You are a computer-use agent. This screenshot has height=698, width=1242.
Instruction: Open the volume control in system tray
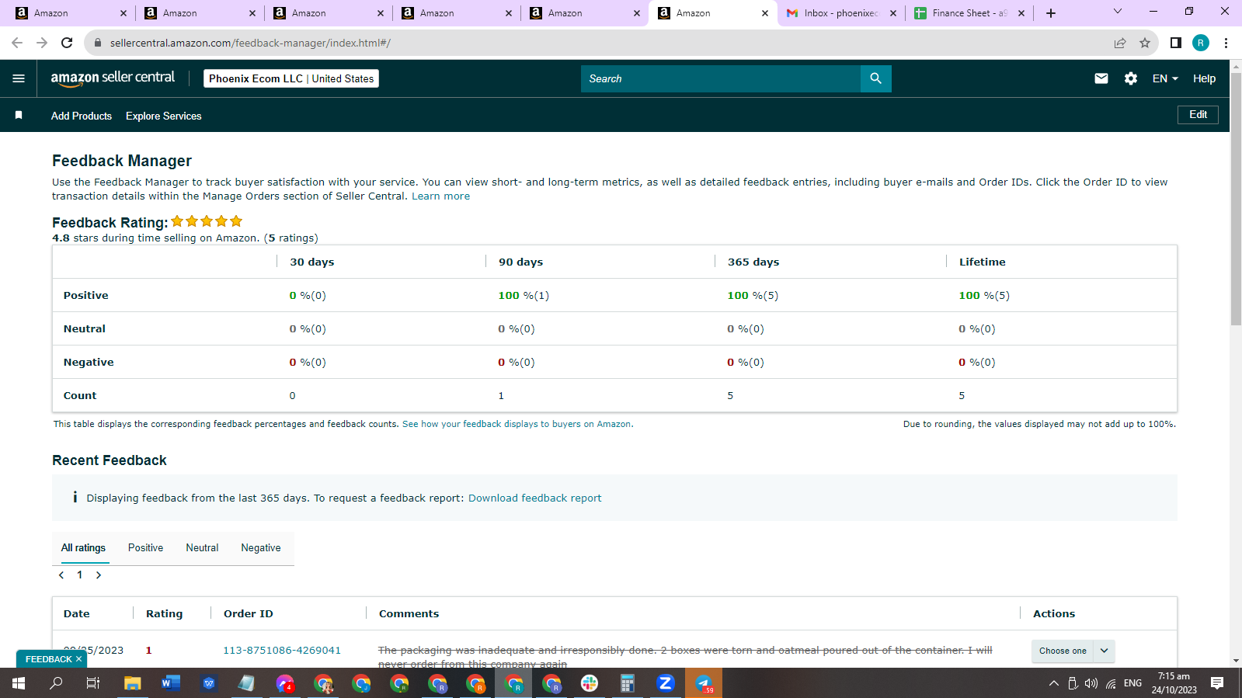pyautogui.click(x=1091, y=683)
